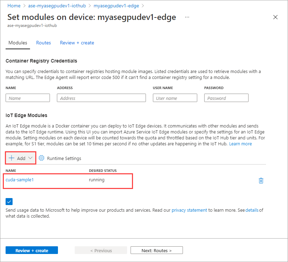Open the Learn more link
Image resolution: width=288 pixels, height=262 pixels.
[x=241, y=144]
